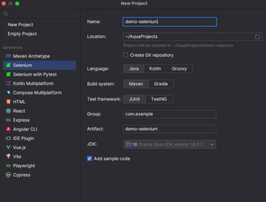Click the Cypress circular icon
This screenshot has width=266, height=202.
[x=8, y=175]
